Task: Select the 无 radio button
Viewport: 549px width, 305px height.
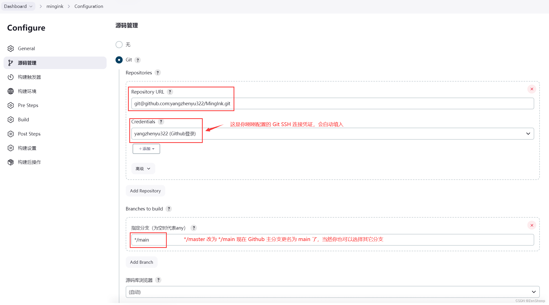Action: click(x=119, y=45)
